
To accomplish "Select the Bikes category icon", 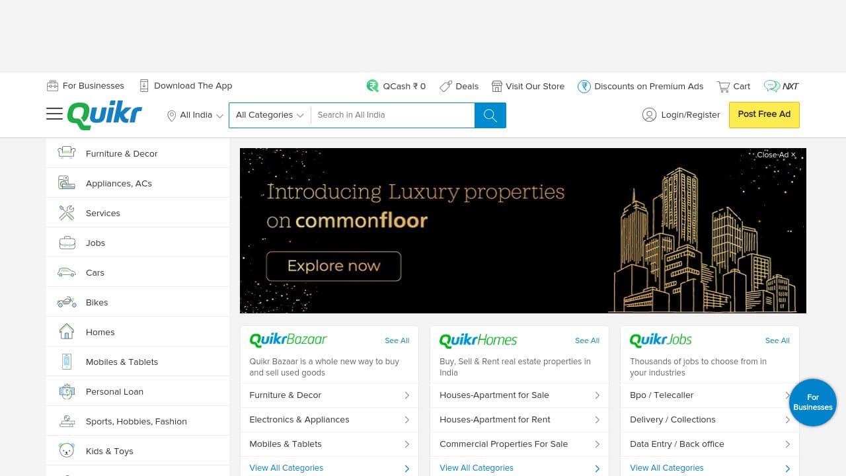I will click(x=66, y=301).
